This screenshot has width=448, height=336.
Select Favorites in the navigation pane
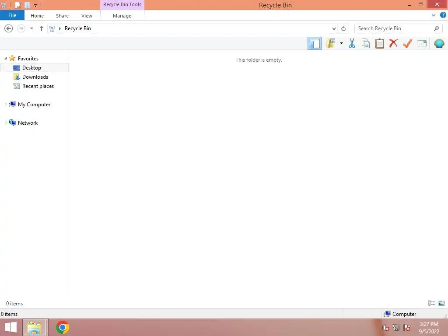pos(28,59)
